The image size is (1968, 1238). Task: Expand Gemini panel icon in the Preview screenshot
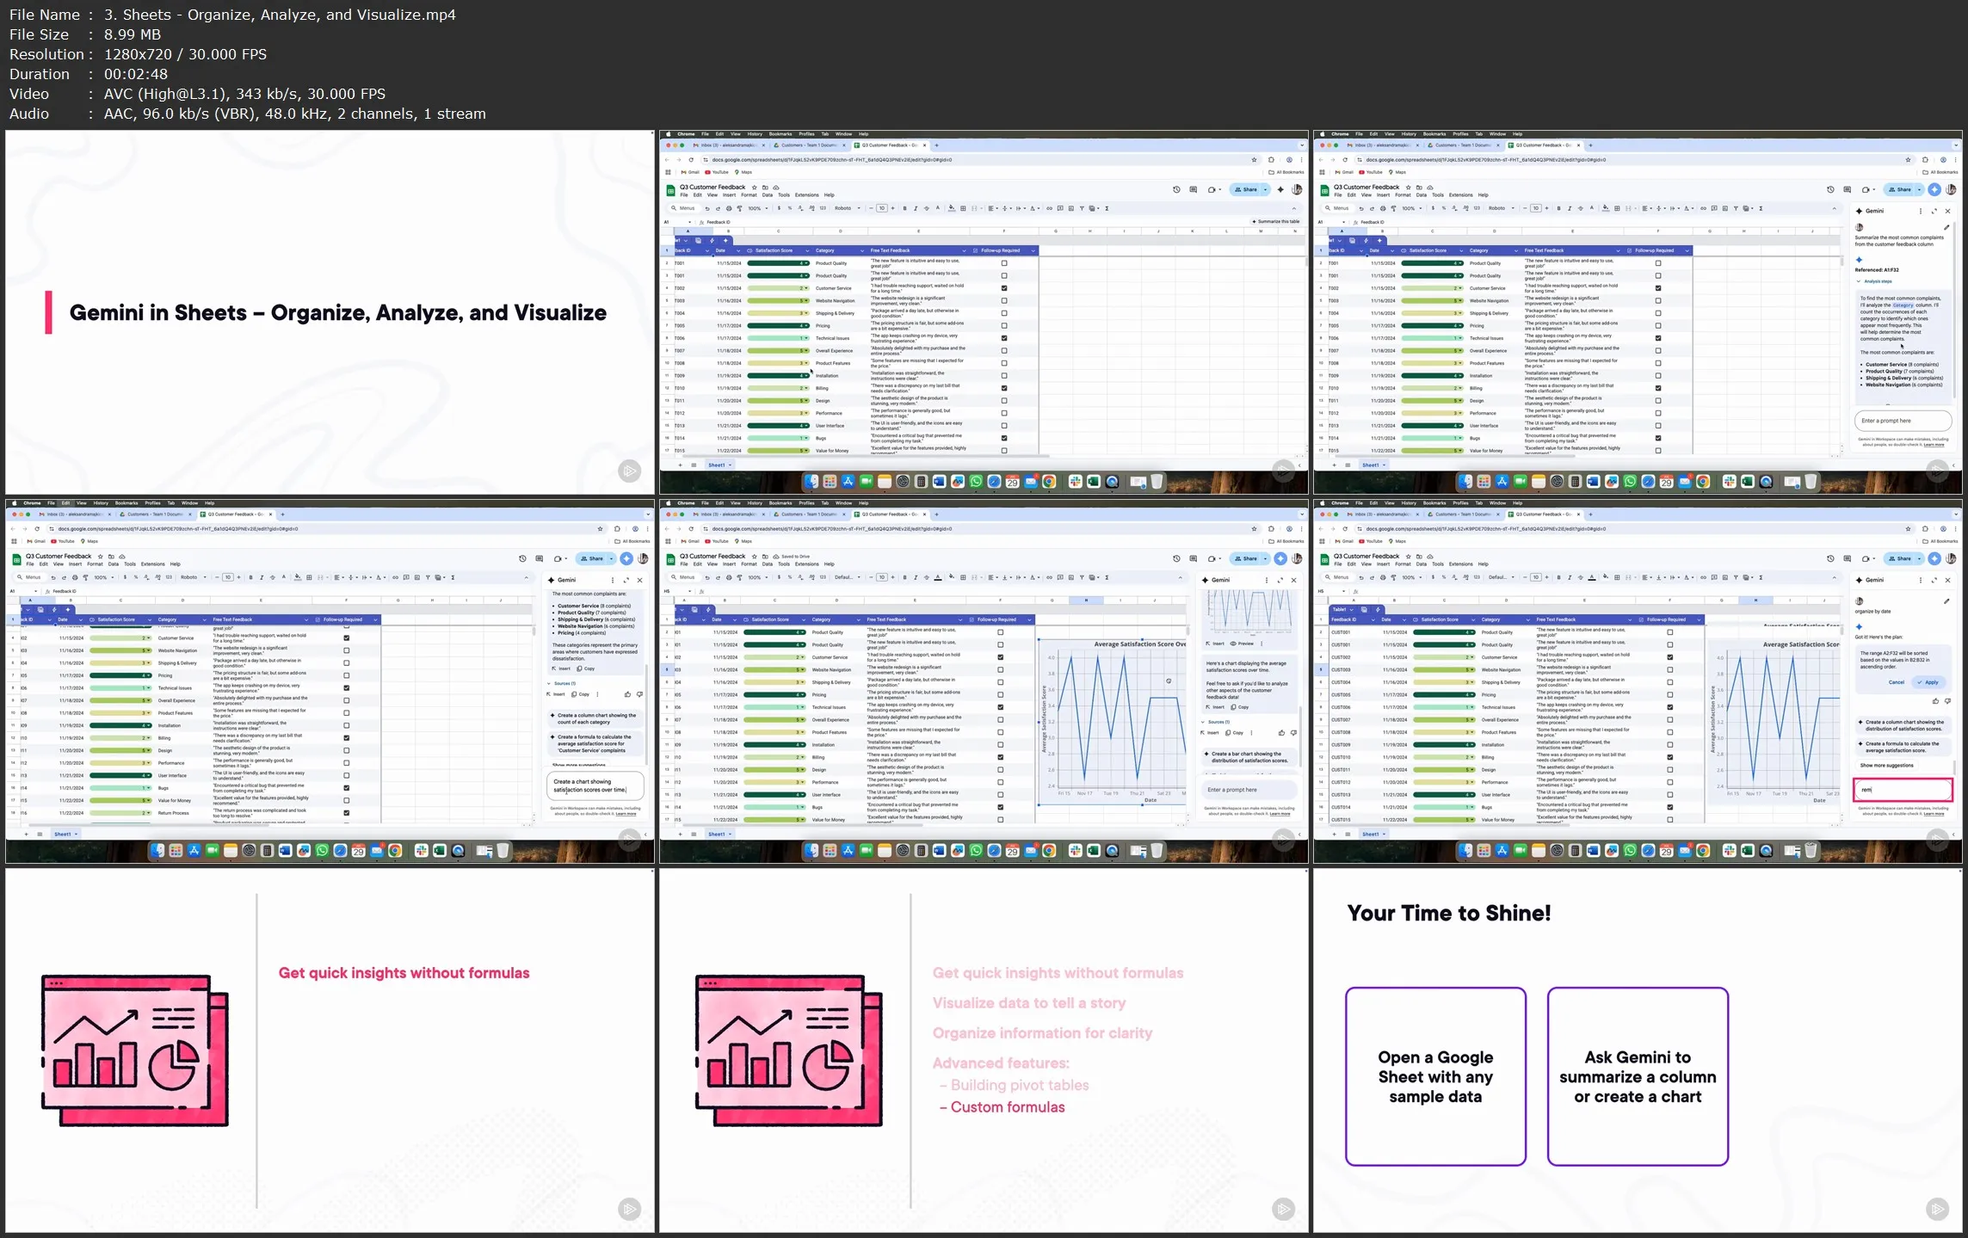point(1280,580)
